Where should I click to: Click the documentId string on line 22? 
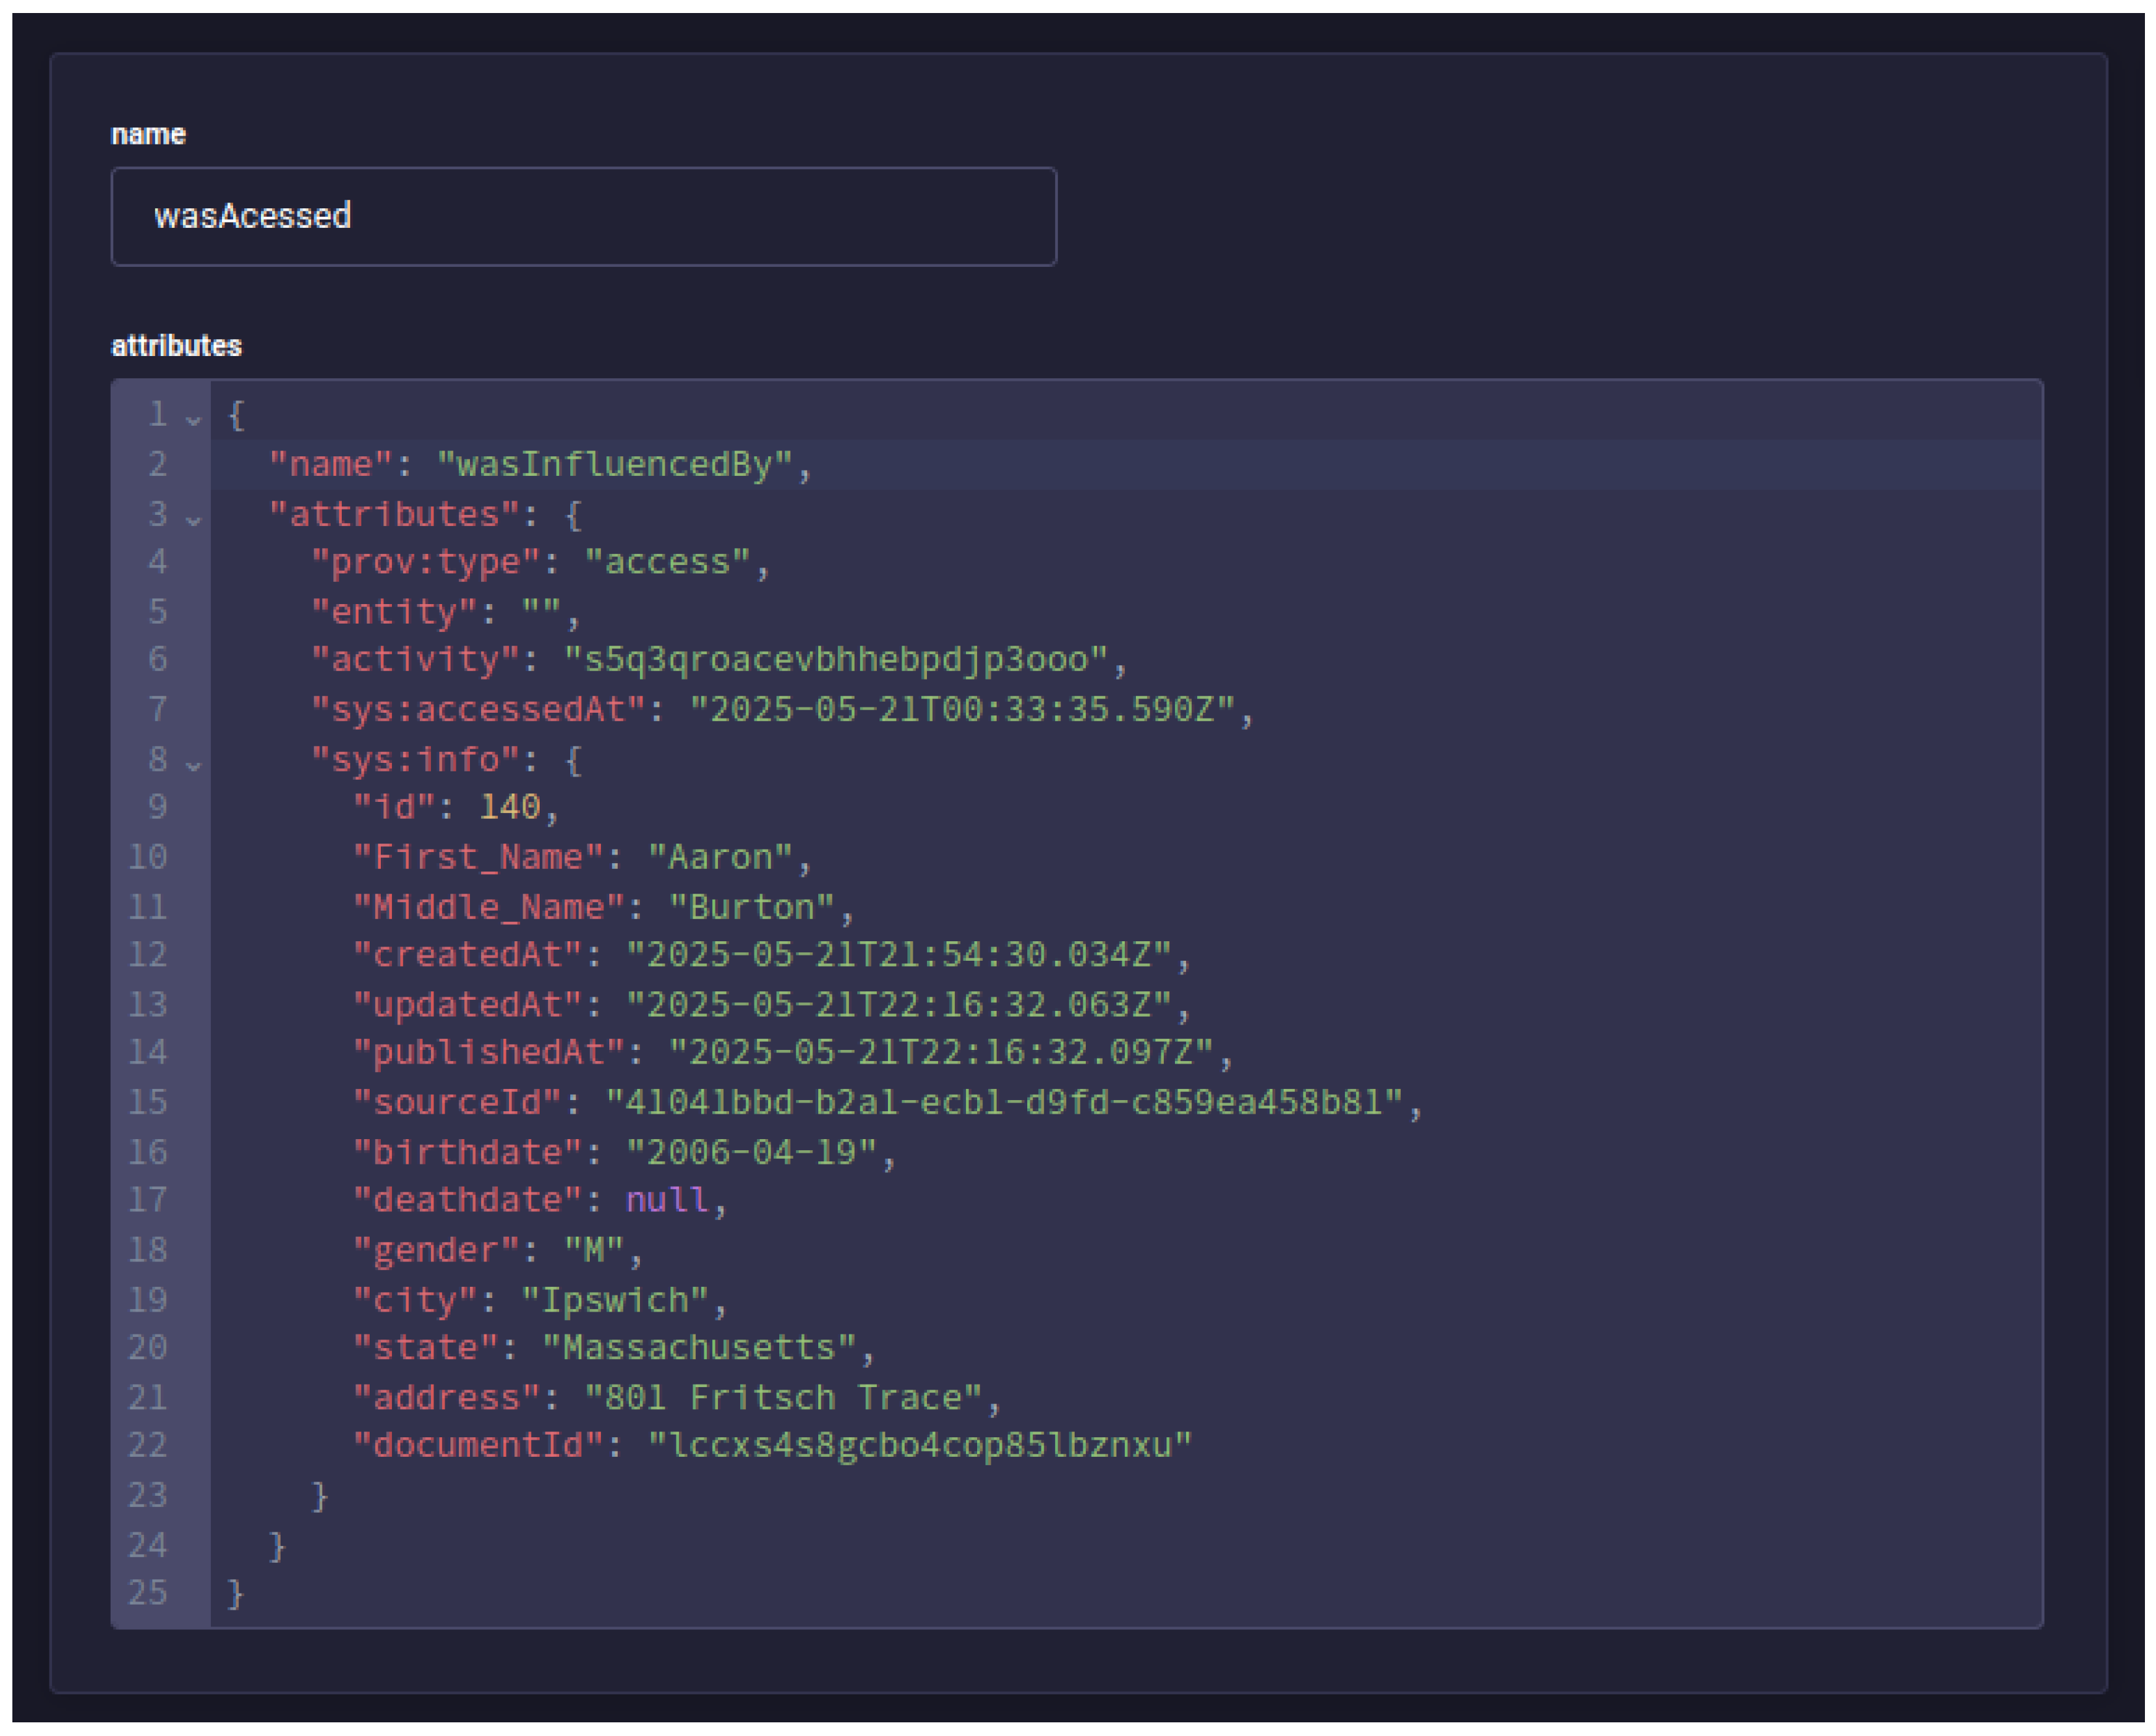[x=920, y=1446]
